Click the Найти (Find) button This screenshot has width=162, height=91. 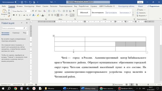141,10
